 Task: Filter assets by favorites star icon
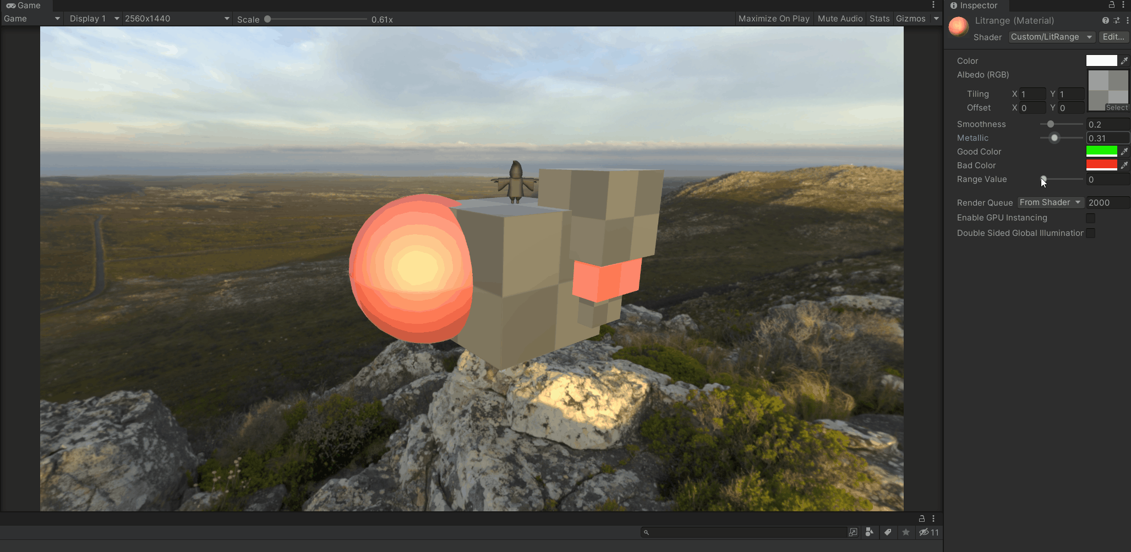[906, 532]
